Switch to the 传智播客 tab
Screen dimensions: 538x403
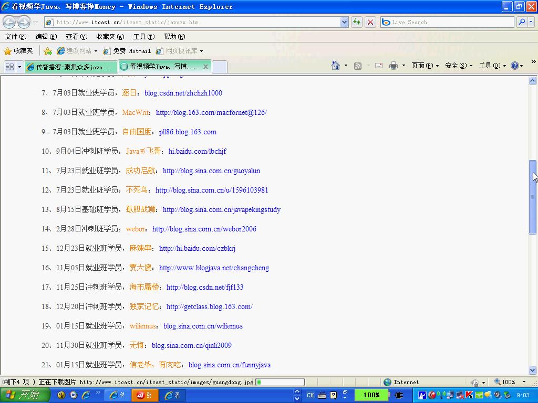click(70, 67)
